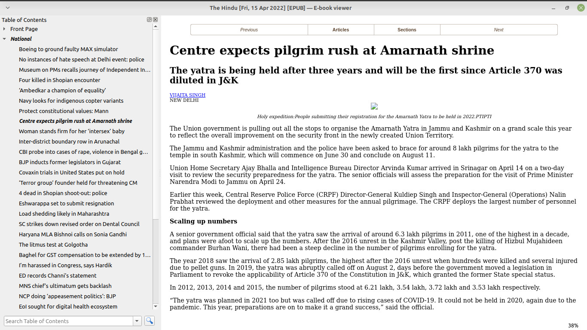Open 'Ambedkar a champion of equality' article

62,90
